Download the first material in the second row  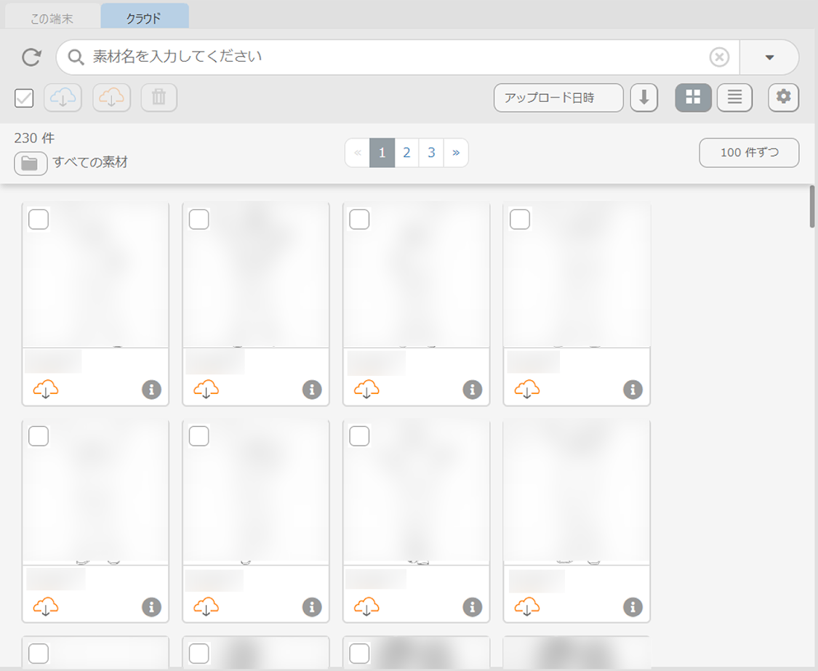[46, 607]
